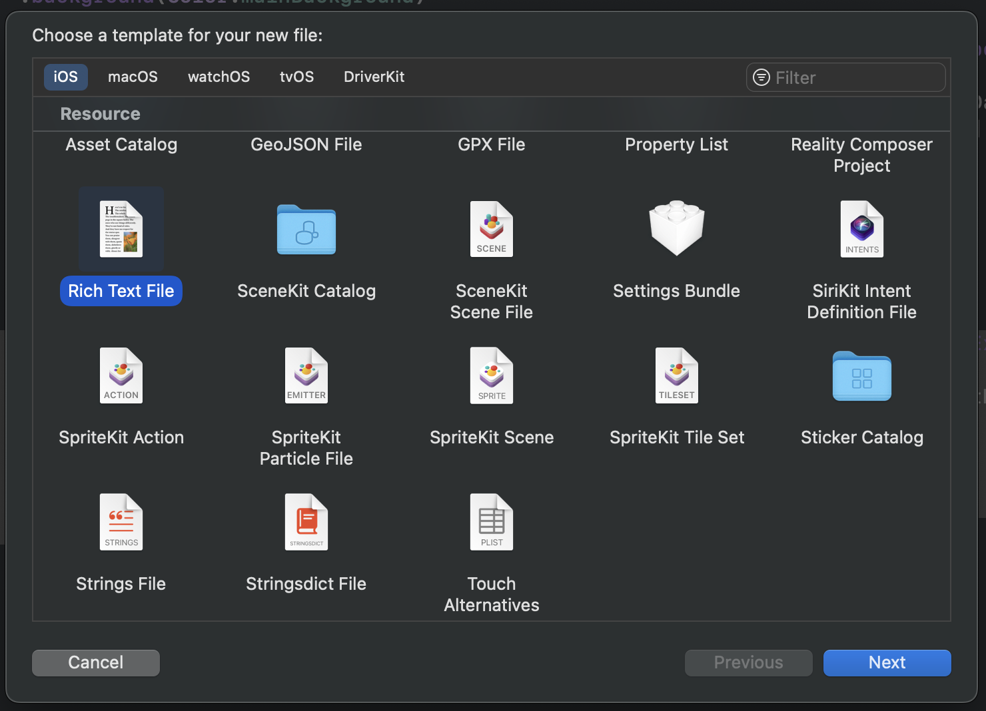Click the SpriteKit Action label
The width and height of the screenshot is (986, 711).
pyautogui.click(x=121, y=437)
